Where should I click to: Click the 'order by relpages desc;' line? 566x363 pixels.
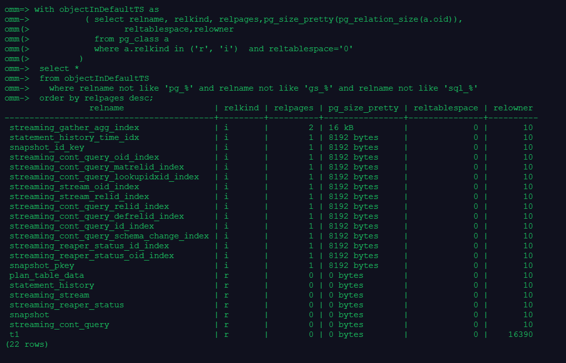[97, 98]
